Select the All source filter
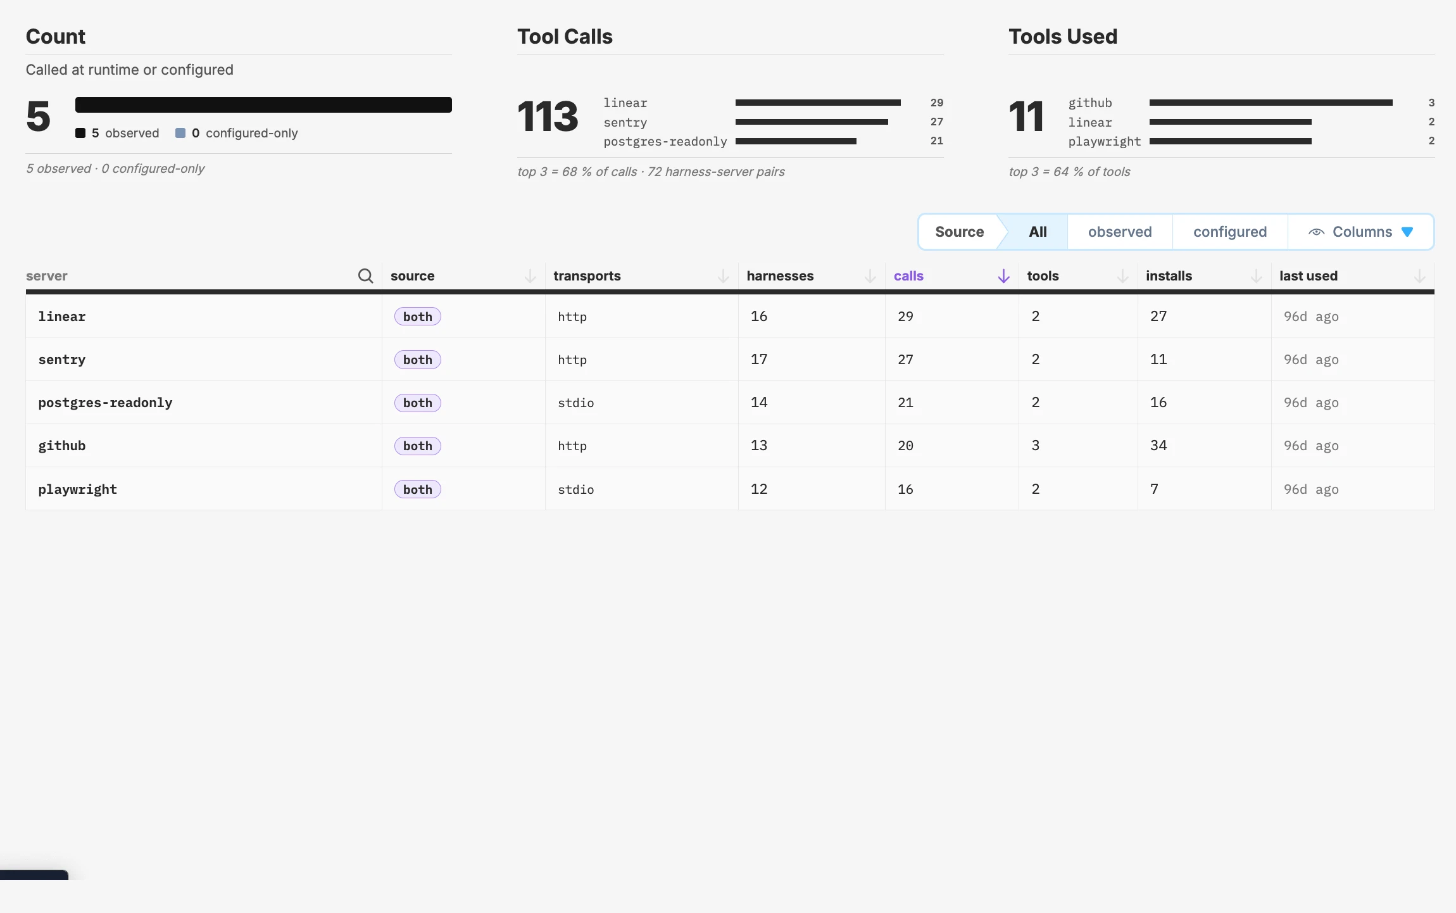The height and width of the screenshot is (913, 1456). pyautogui.click(x=1038, y=232)
